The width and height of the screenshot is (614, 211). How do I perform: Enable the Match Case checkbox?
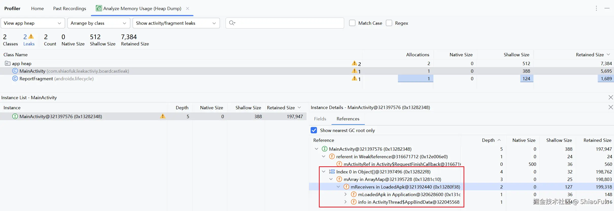pos(352,23)
